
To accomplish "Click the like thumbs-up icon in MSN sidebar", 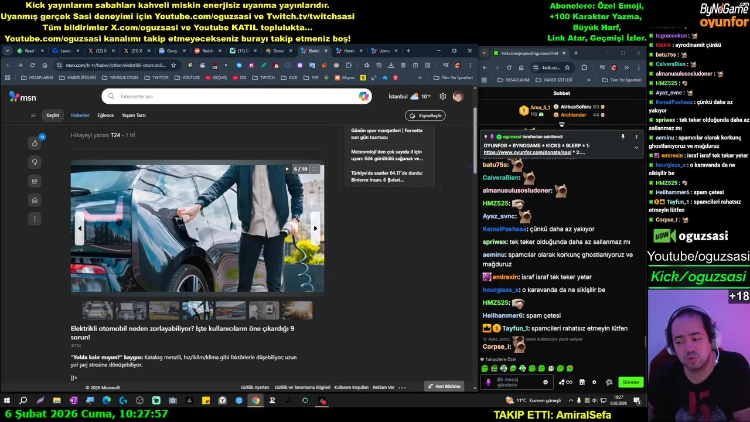I will [x=35, y=143].
